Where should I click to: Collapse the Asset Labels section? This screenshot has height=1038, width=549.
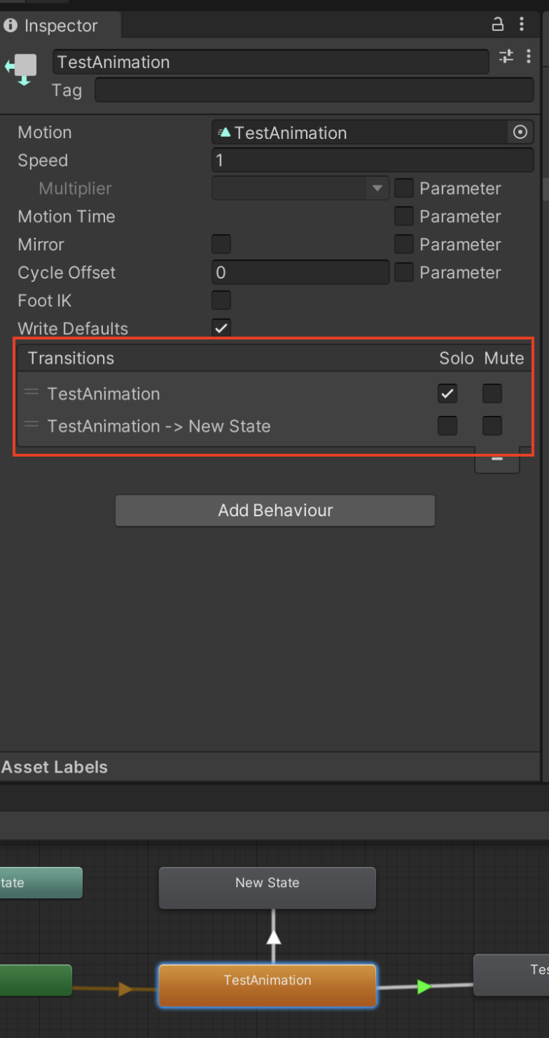(54, 767)
